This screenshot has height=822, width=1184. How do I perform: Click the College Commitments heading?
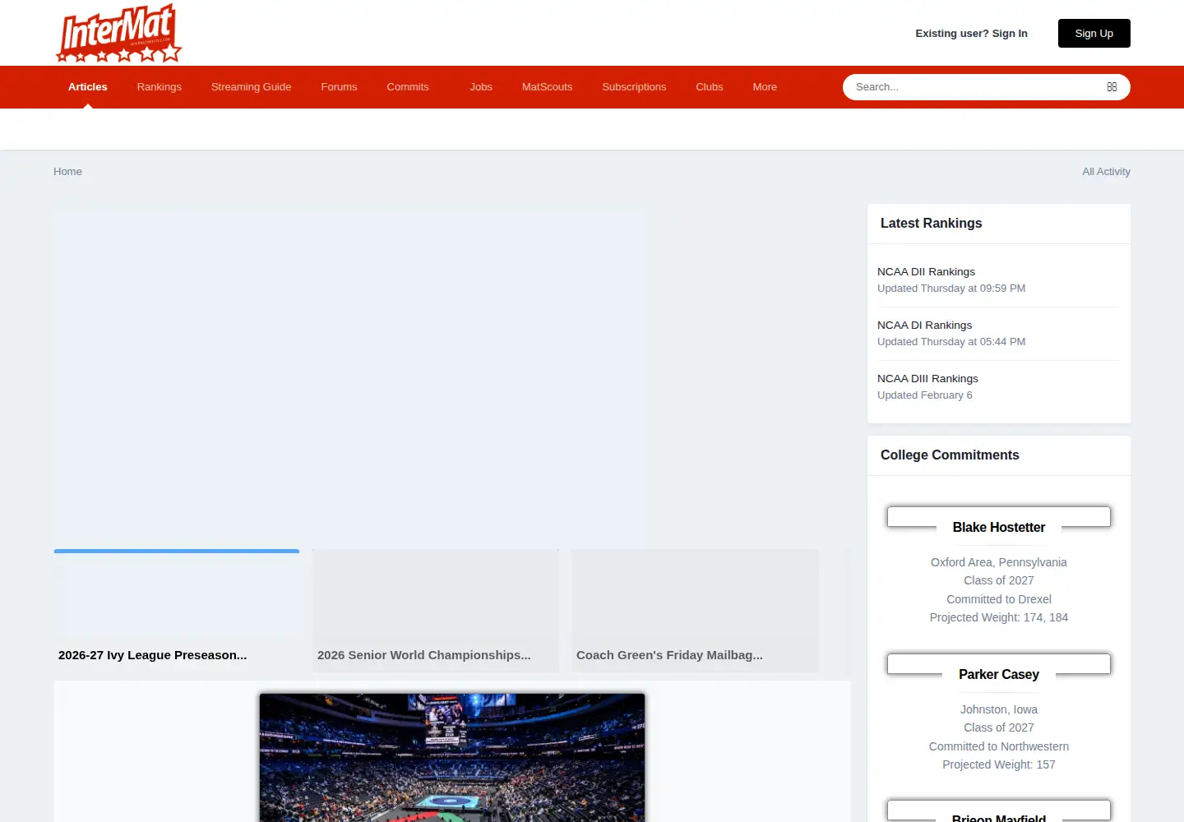pos(950,455)
